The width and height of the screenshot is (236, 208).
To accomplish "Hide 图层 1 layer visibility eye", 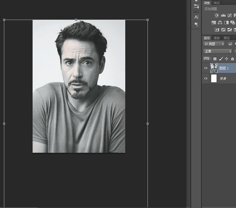I will click(206, 68).
